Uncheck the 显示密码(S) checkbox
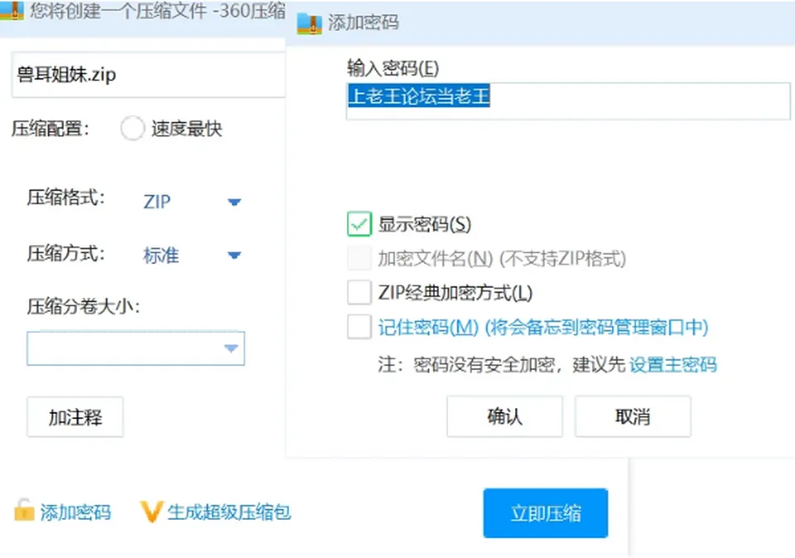 click(x=359, y=224)
